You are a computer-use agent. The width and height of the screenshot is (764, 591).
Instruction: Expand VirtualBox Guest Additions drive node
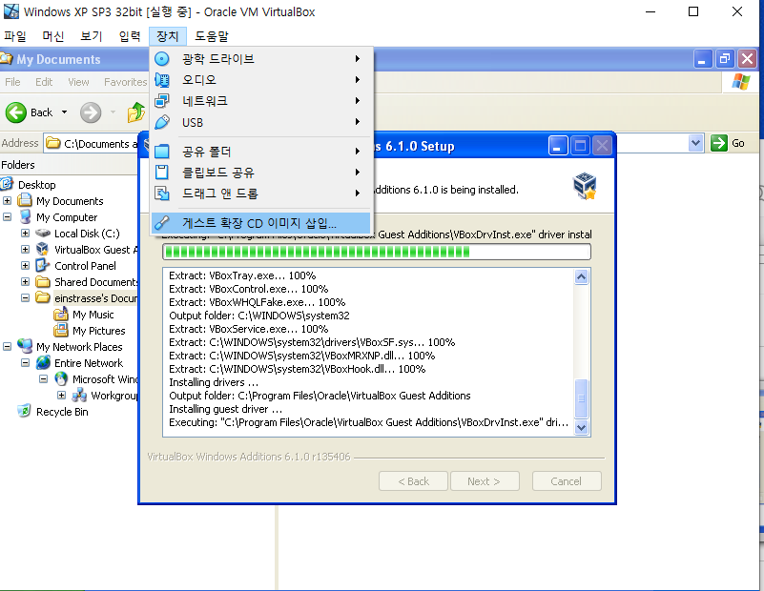[x=26, y=249]
